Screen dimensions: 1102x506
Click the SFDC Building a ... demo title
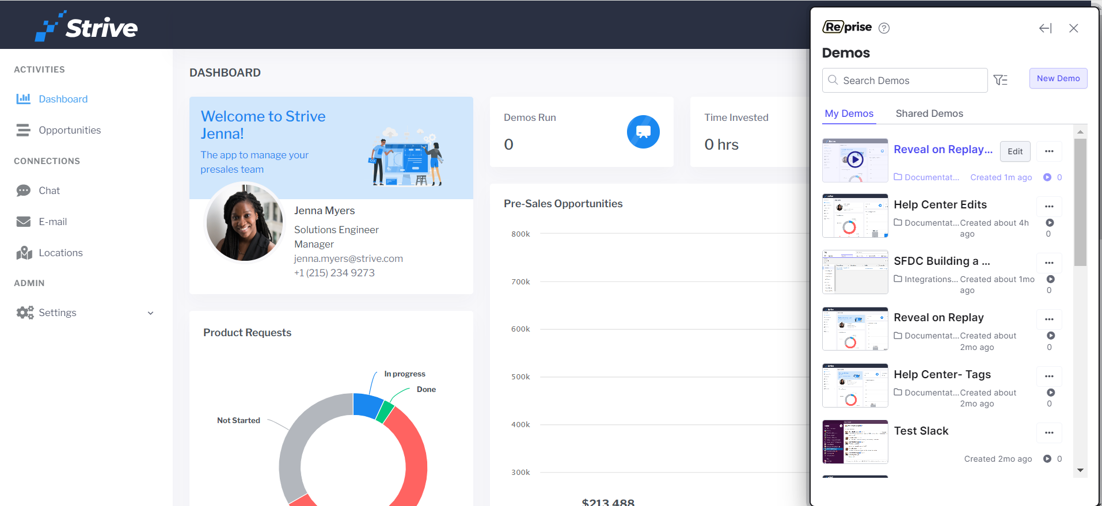pyautogui.click(x=942, y=261)
